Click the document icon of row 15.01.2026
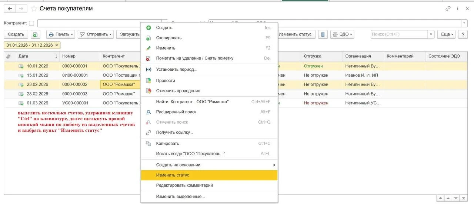The height and width of the screenshot is (204, 474). pyautogui.click(x=21, y=75)
